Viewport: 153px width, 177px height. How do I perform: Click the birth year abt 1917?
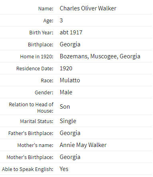coord(71,32)
